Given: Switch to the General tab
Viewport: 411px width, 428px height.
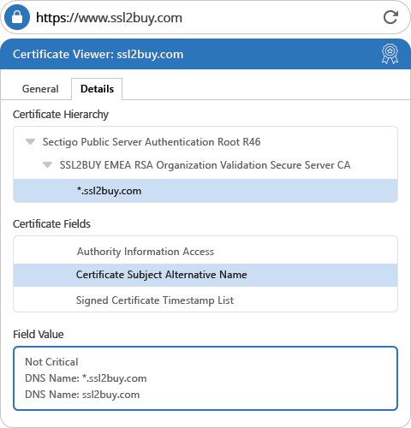Looking at the screenshot, I should [40, 89].
